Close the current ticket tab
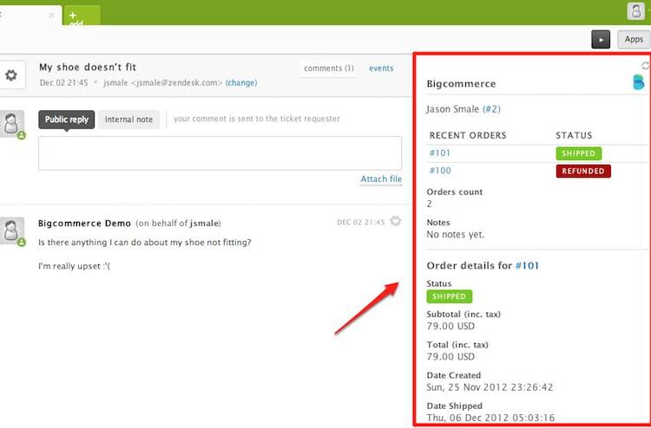Screen dimensions: 651x428 tap(51, 16)
